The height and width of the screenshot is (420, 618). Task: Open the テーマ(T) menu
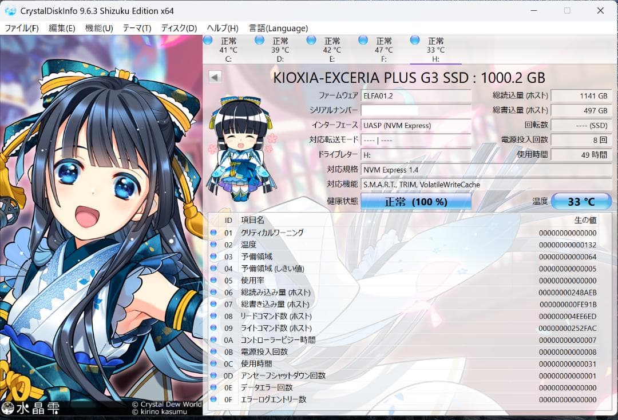[x=138, y=27]
